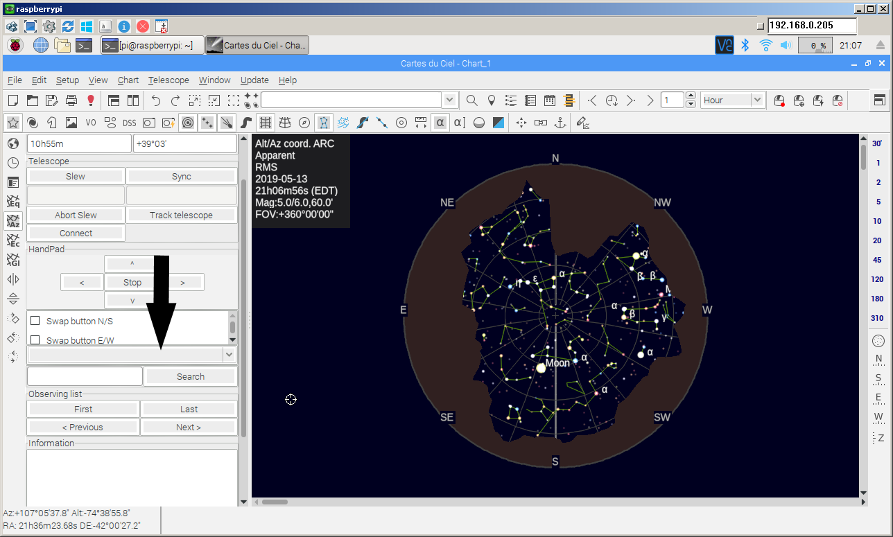Toggle the constellation figures icon
Viewport: 893px width, 537px height.
[324, 123]
